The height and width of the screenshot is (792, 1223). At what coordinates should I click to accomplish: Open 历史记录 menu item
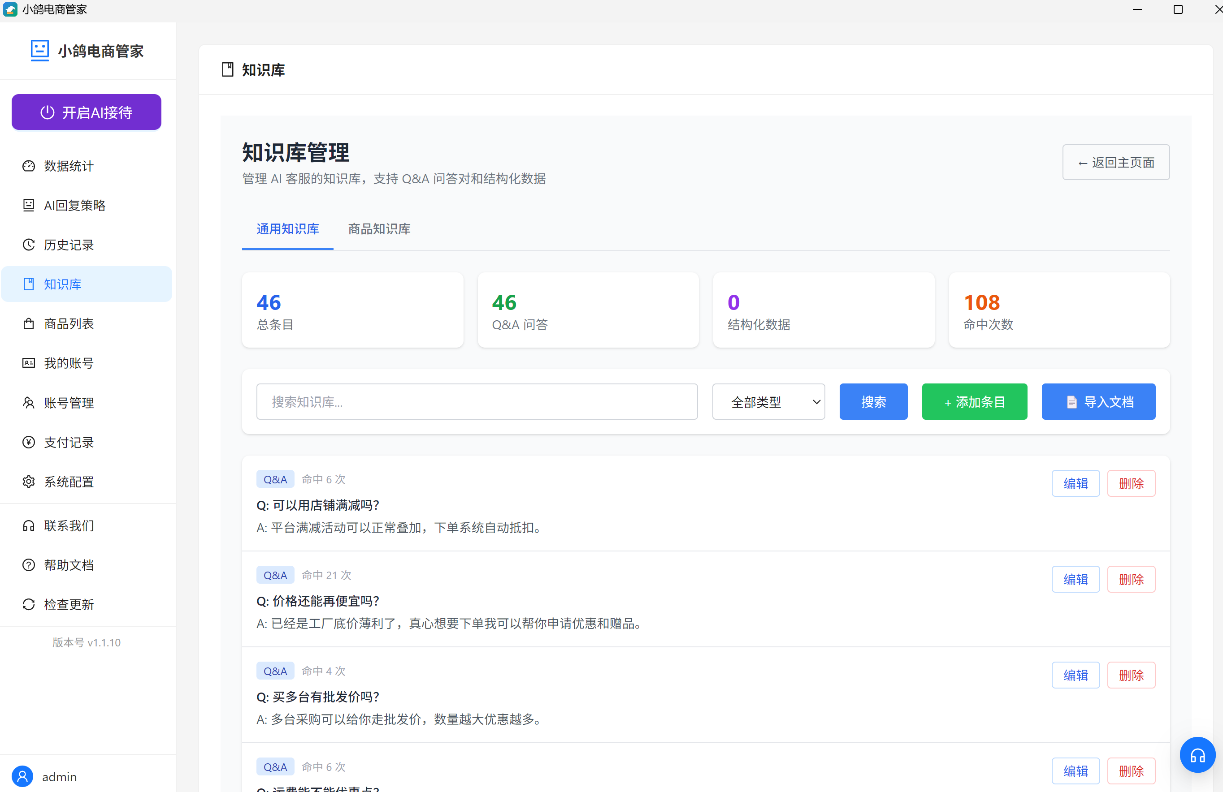pyautogui.click(x=87, y=245)
